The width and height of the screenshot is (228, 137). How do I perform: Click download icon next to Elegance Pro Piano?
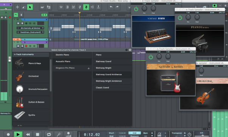[88, 68]
